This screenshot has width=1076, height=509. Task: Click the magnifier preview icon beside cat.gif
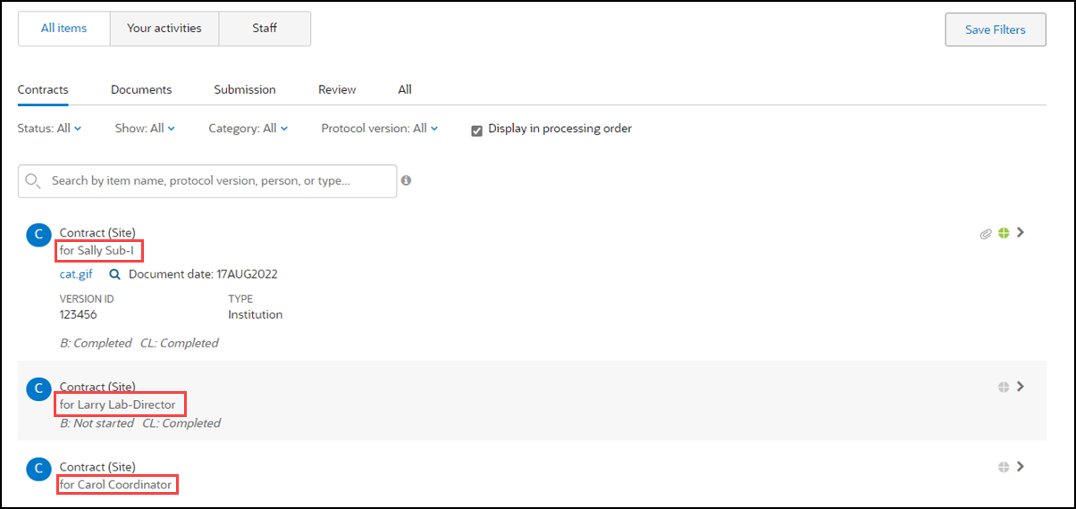pos(114,274)
